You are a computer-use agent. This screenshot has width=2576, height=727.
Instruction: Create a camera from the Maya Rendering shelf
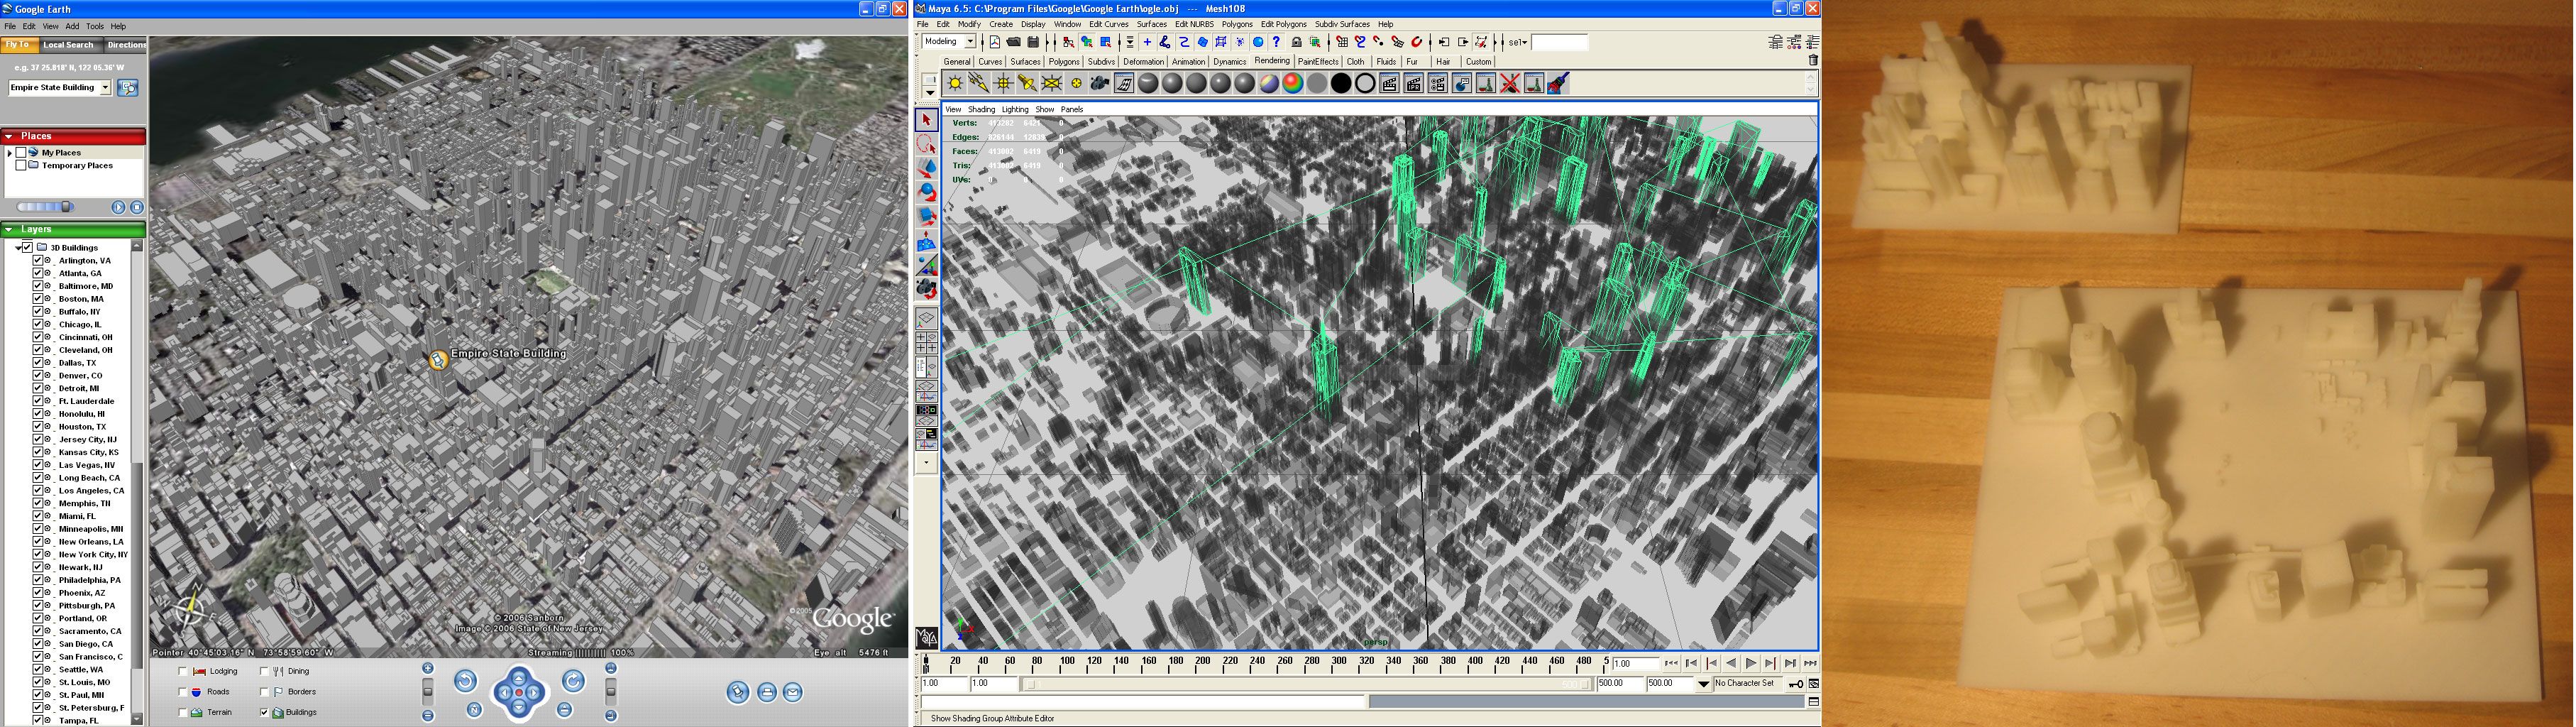(x=1100, y=84)
